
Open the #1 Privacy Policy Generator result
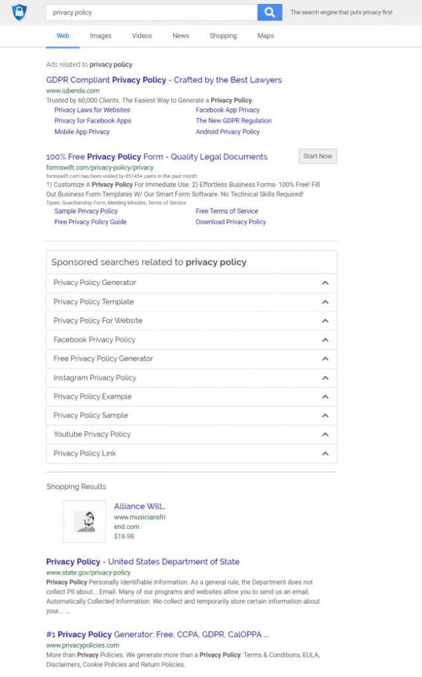(157, 634)
